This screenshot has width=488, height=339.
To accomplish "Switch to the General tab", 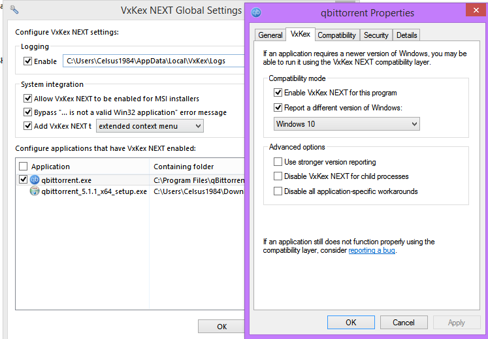I will tap(270, 35).
